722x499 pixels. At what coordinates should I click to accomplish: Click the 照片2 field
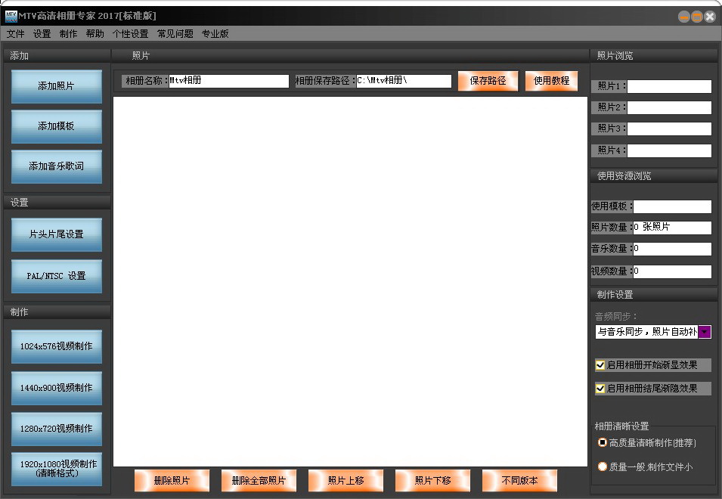(x=669, y=107)
